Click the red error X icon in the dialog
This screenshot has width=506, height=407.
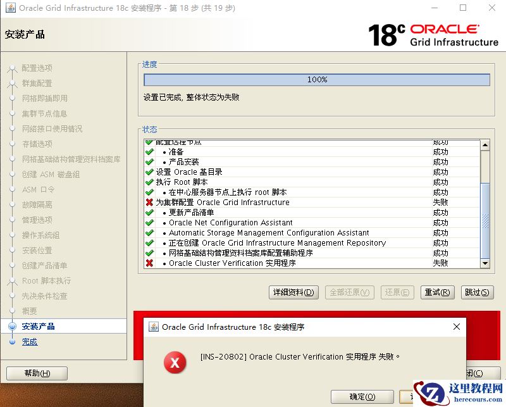point(175,363)
